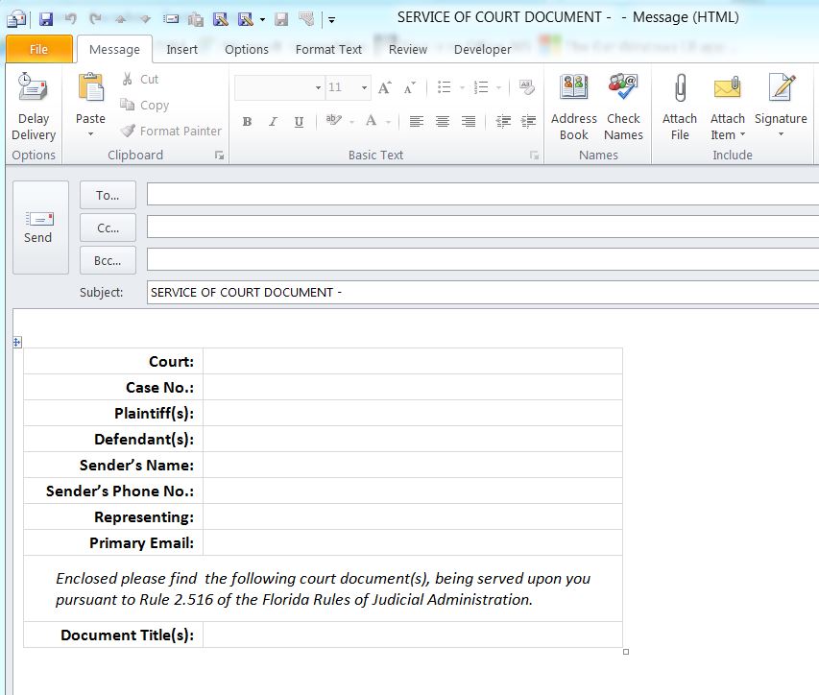Click the Save icon in quick access toolbar

pyautogui.click(x=46, y=19)
